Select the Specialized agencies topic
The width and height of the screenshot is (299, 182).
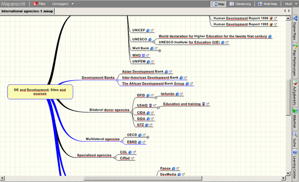pos(94,155)
